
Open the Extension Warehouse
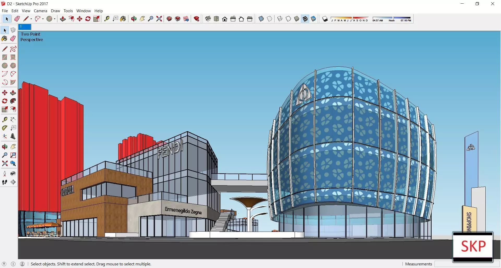(197, 19)
